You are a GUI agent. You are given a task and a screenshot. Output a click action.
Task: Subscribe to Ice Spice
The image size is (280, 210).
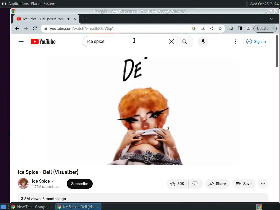(80, 184)
